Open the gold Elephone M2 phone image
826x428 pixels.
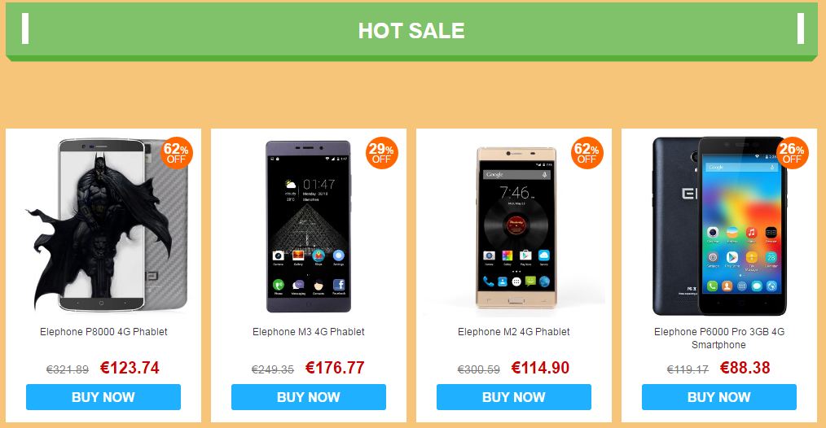[516, 227]
